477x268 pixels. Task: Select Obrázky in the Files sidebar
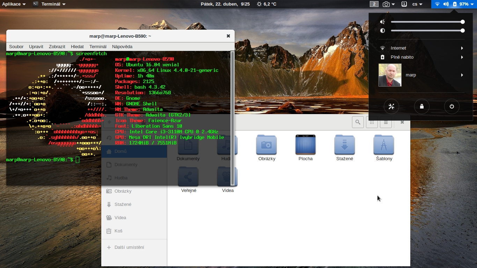click(x=134, y=191)
